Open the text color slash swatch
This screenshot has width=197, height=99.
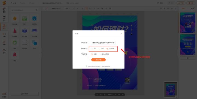[47, 8]
